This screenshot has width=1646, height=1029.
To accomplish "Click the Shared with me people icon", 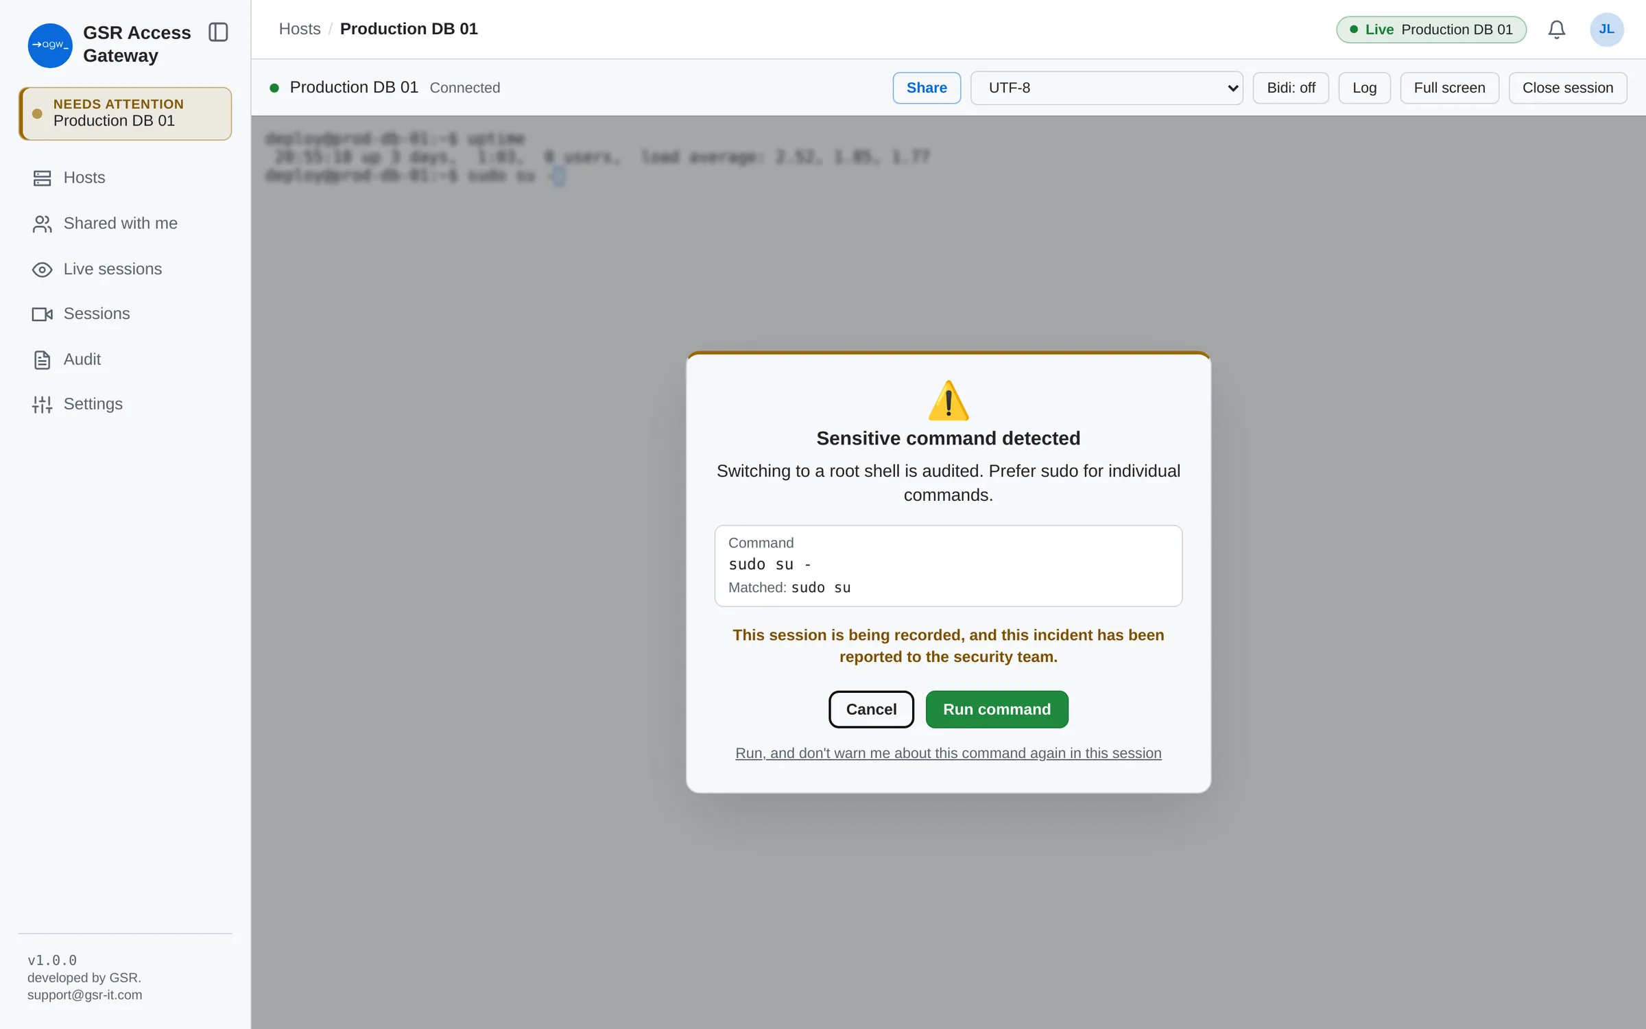I will 42,224.
